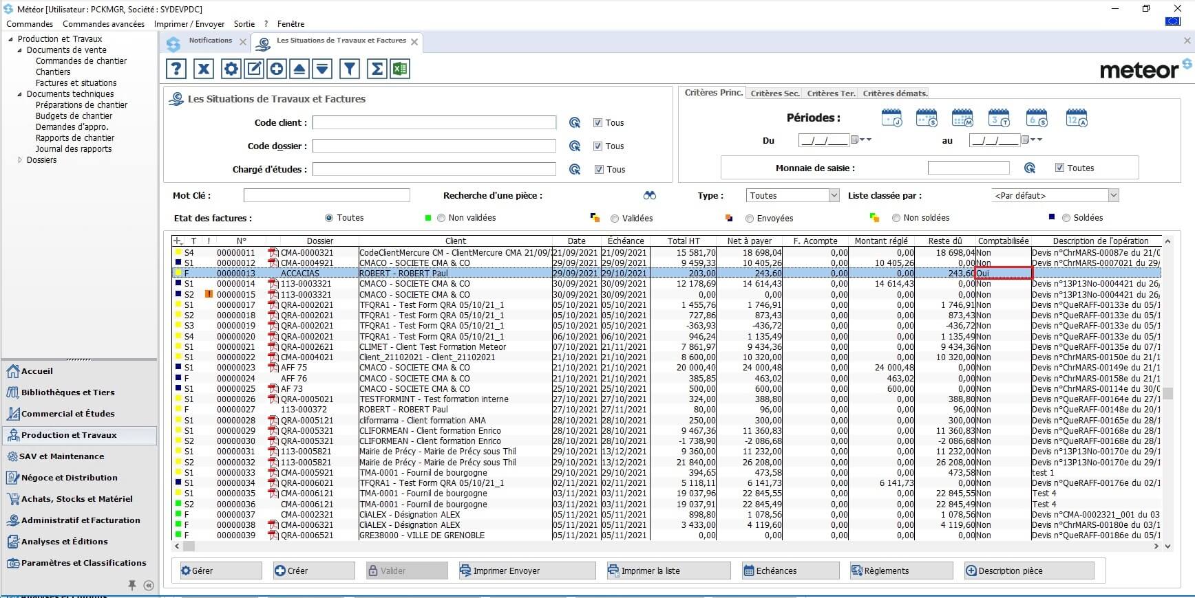This screenshot has height=598, width=1195.
Task: Click the Imprimer la liste button
Action: [668, 571]
